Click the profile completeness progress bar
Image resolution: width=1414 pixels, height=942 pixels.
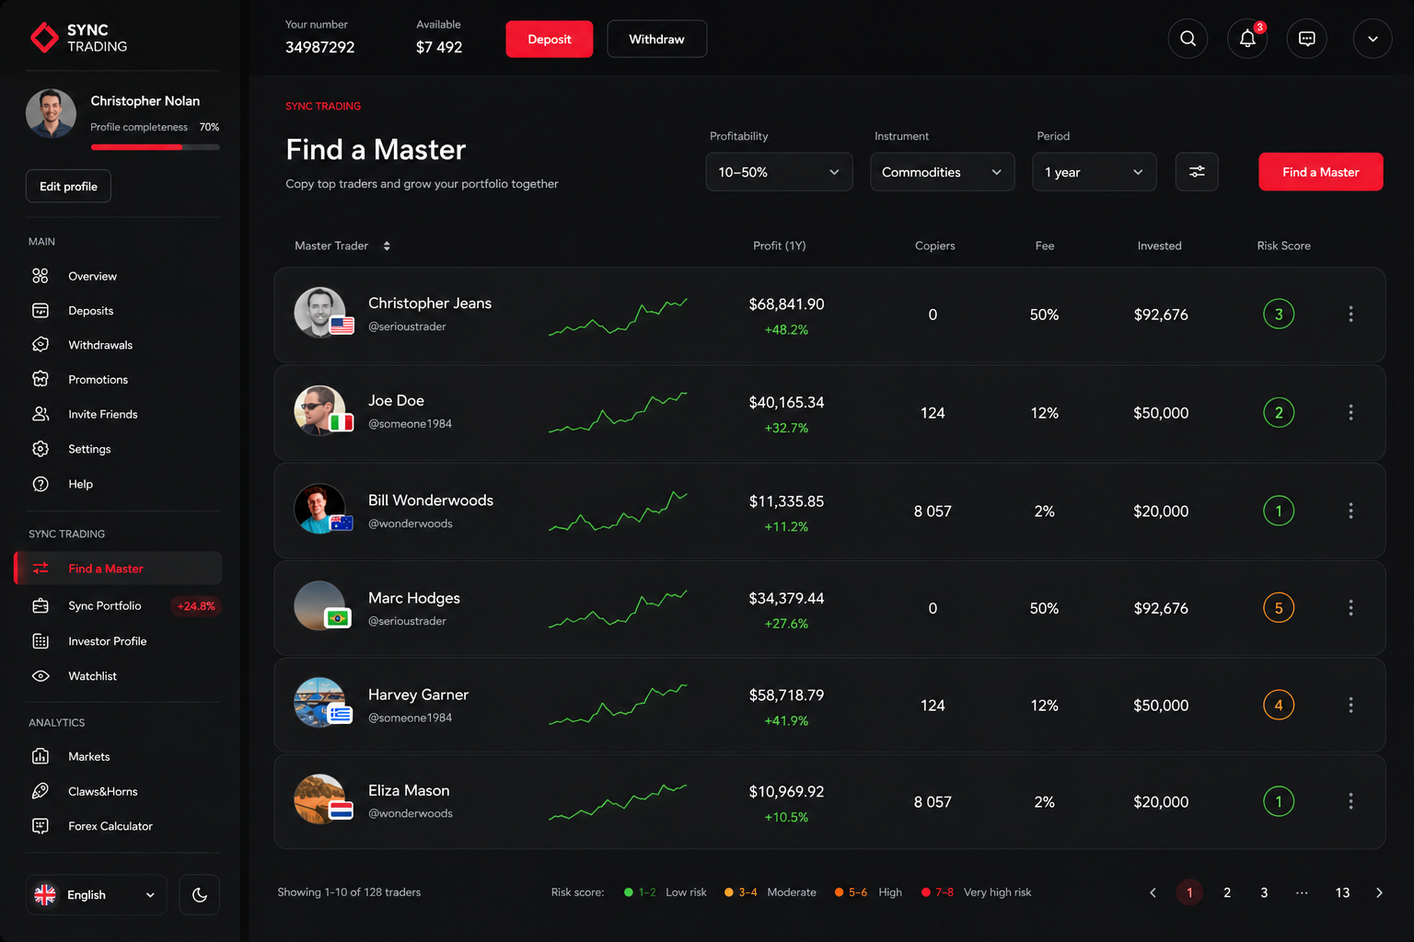click(155, 147)
